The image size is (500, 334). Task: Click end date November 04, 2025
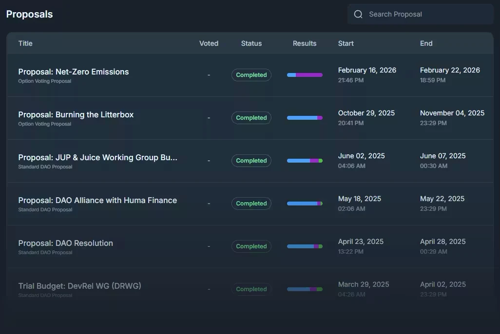click(452, 113)
